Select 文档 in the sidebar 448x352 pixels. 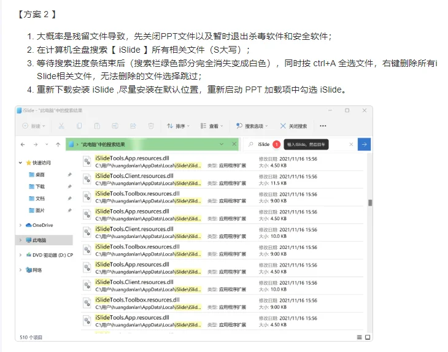[x=37, y=199]
